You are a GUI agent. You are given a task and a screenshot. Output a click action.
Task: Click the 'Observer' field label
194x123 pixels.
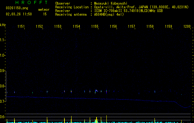pyautogui.click(x=63, y=3)
